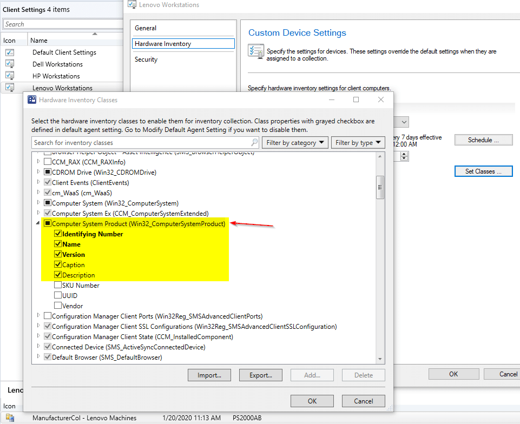Collapse the Computer System Product class
520x424 pixels.
coord(38,224)
